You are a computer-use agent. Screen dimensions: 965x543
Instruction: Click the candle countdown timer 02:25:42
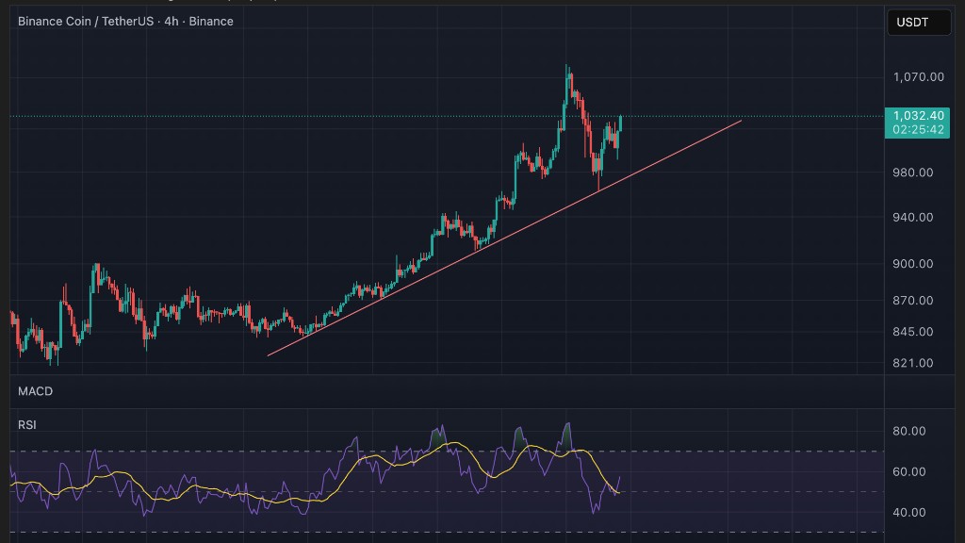click(x=918, y=130)
